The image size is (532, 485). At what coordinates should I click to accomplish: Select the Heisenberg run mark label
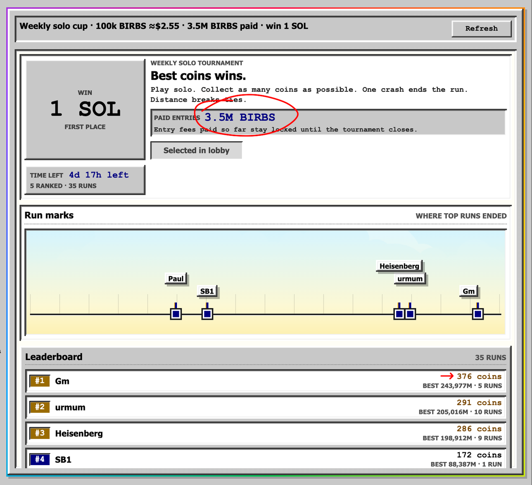point(399,266)
